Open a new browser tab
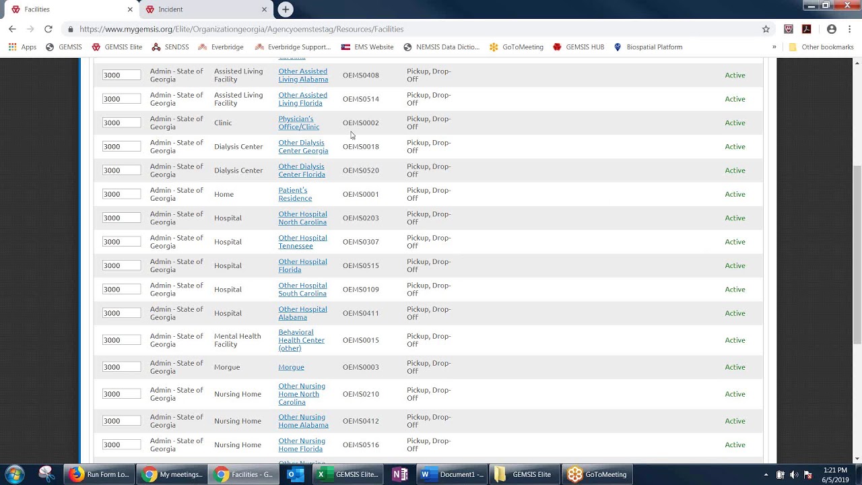The width and height of the screenshot is (862, 485). (286, 9)
